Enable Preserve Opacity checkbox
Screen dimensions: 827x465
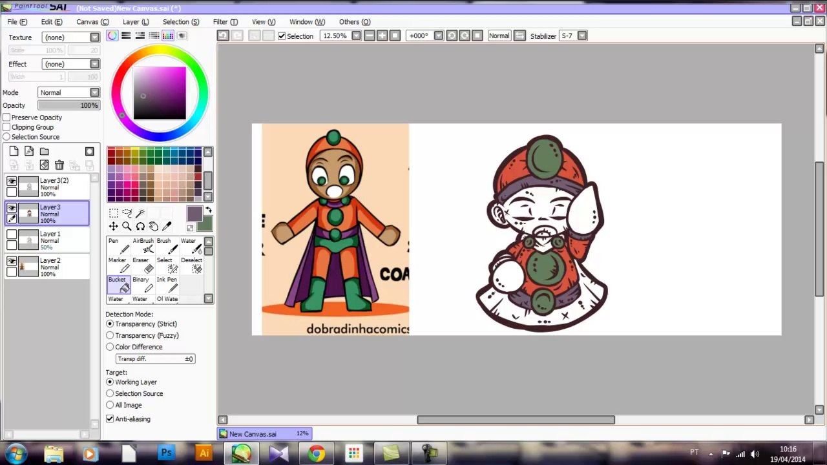[x=6, y=118]
